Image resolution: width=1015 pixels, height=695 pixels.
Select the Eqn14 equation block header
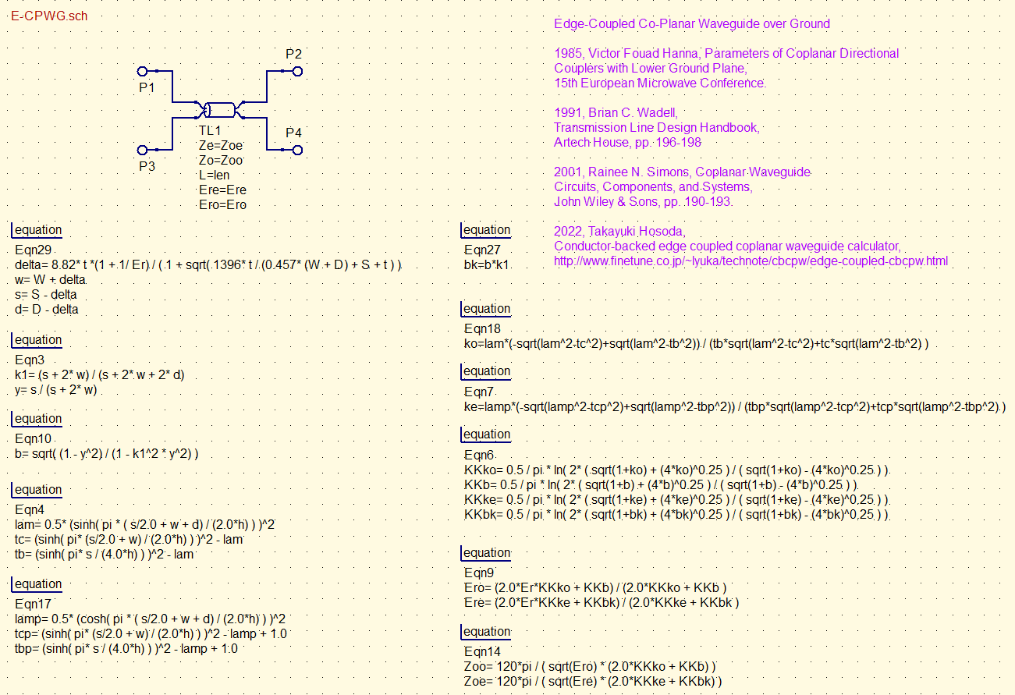pyautogui.click(x=486, y=632)
